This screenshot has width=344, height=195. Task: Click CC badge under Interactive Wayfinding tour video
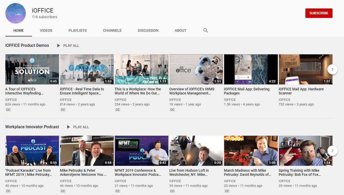(8, 110)
